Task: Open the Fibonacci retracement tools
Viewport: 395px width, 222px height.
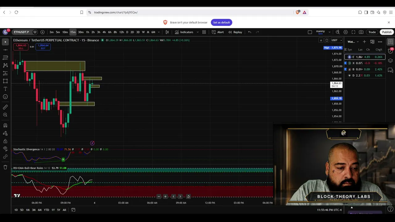Action: [x=5, y=57]
